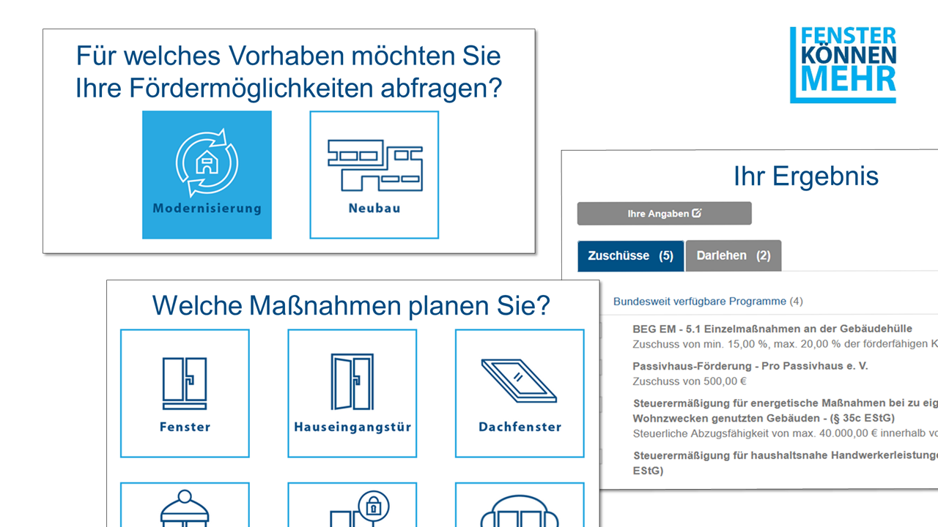Select the padlock security icon tile

tap(352, 505)
